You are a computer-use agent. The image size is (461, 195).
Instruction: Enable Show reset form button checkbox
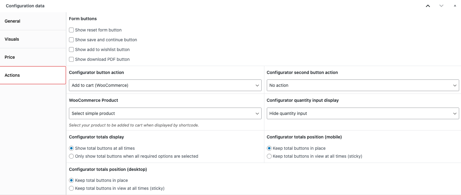(x=71, y=30)
